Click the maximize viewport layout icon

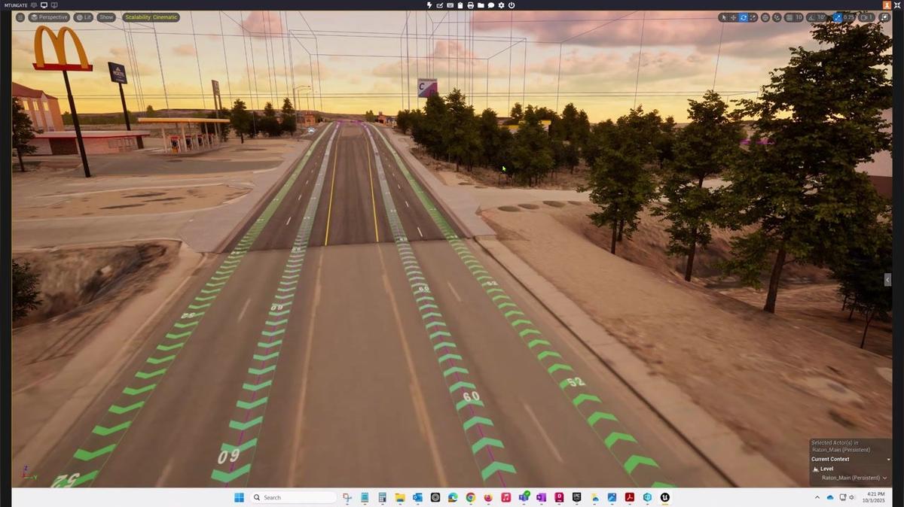pyautogui.click(x=884, y=17)
